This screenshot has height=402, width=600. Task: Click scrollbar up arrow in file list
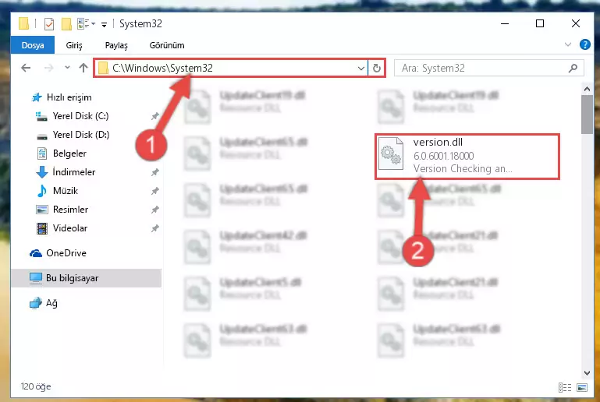pyautogui.click(x=587, y=89)
